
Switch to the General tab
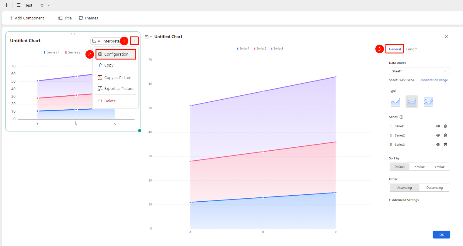(395, 49)
